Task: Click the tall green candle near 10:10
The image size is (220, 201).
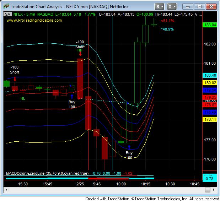Action: point(137,72)
